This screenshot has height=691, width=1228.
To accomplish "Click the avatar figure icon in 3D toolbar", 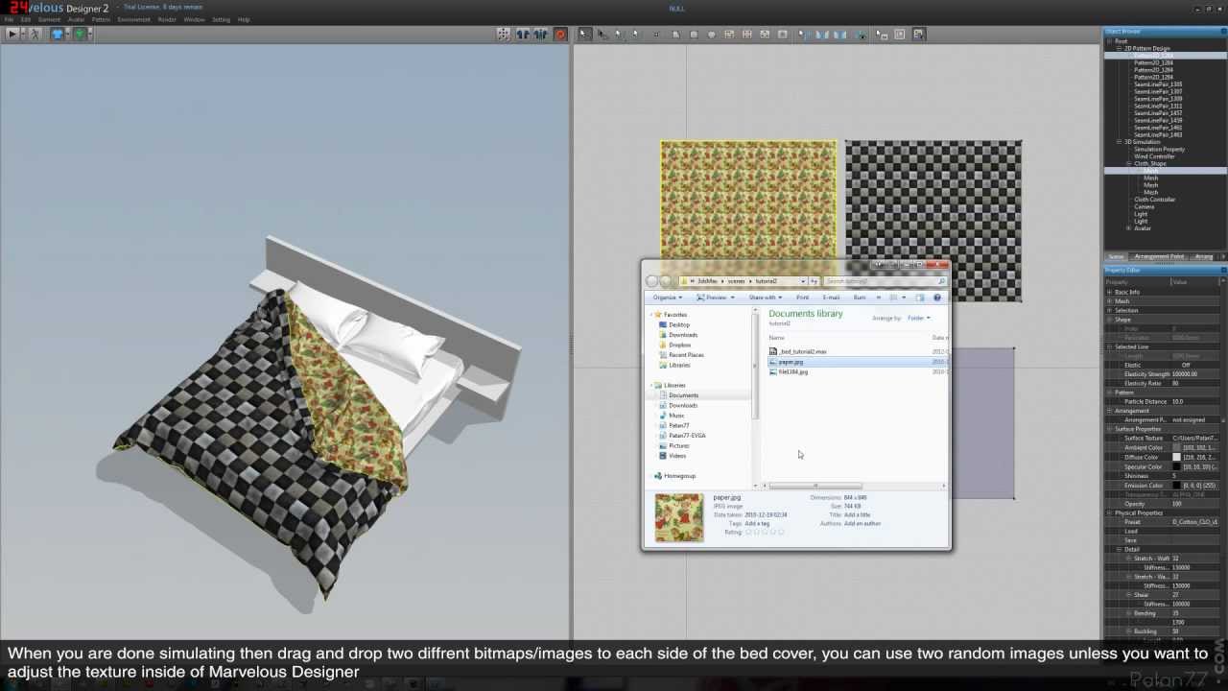I will coord(35,34).
